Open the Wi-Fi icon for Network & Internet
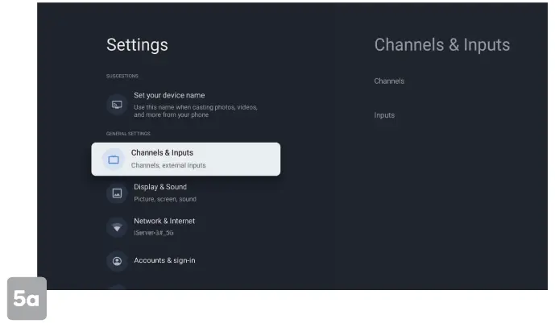 pyautogui.click(x=117, y=227)
